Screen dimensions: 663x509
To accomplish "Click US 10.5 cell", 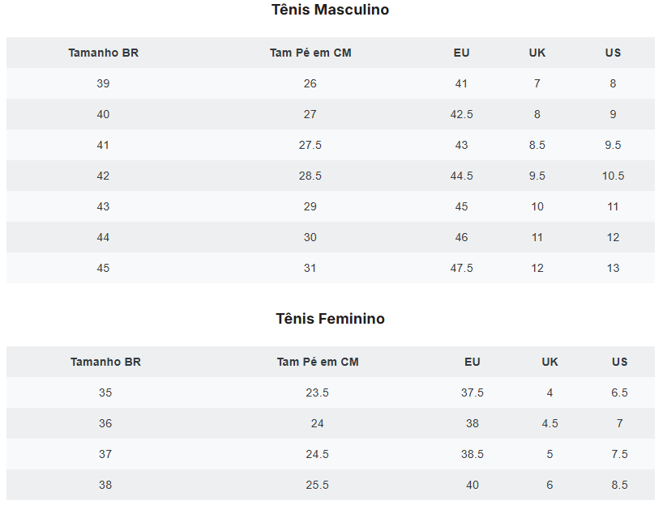I will click(x=613, y=176).
